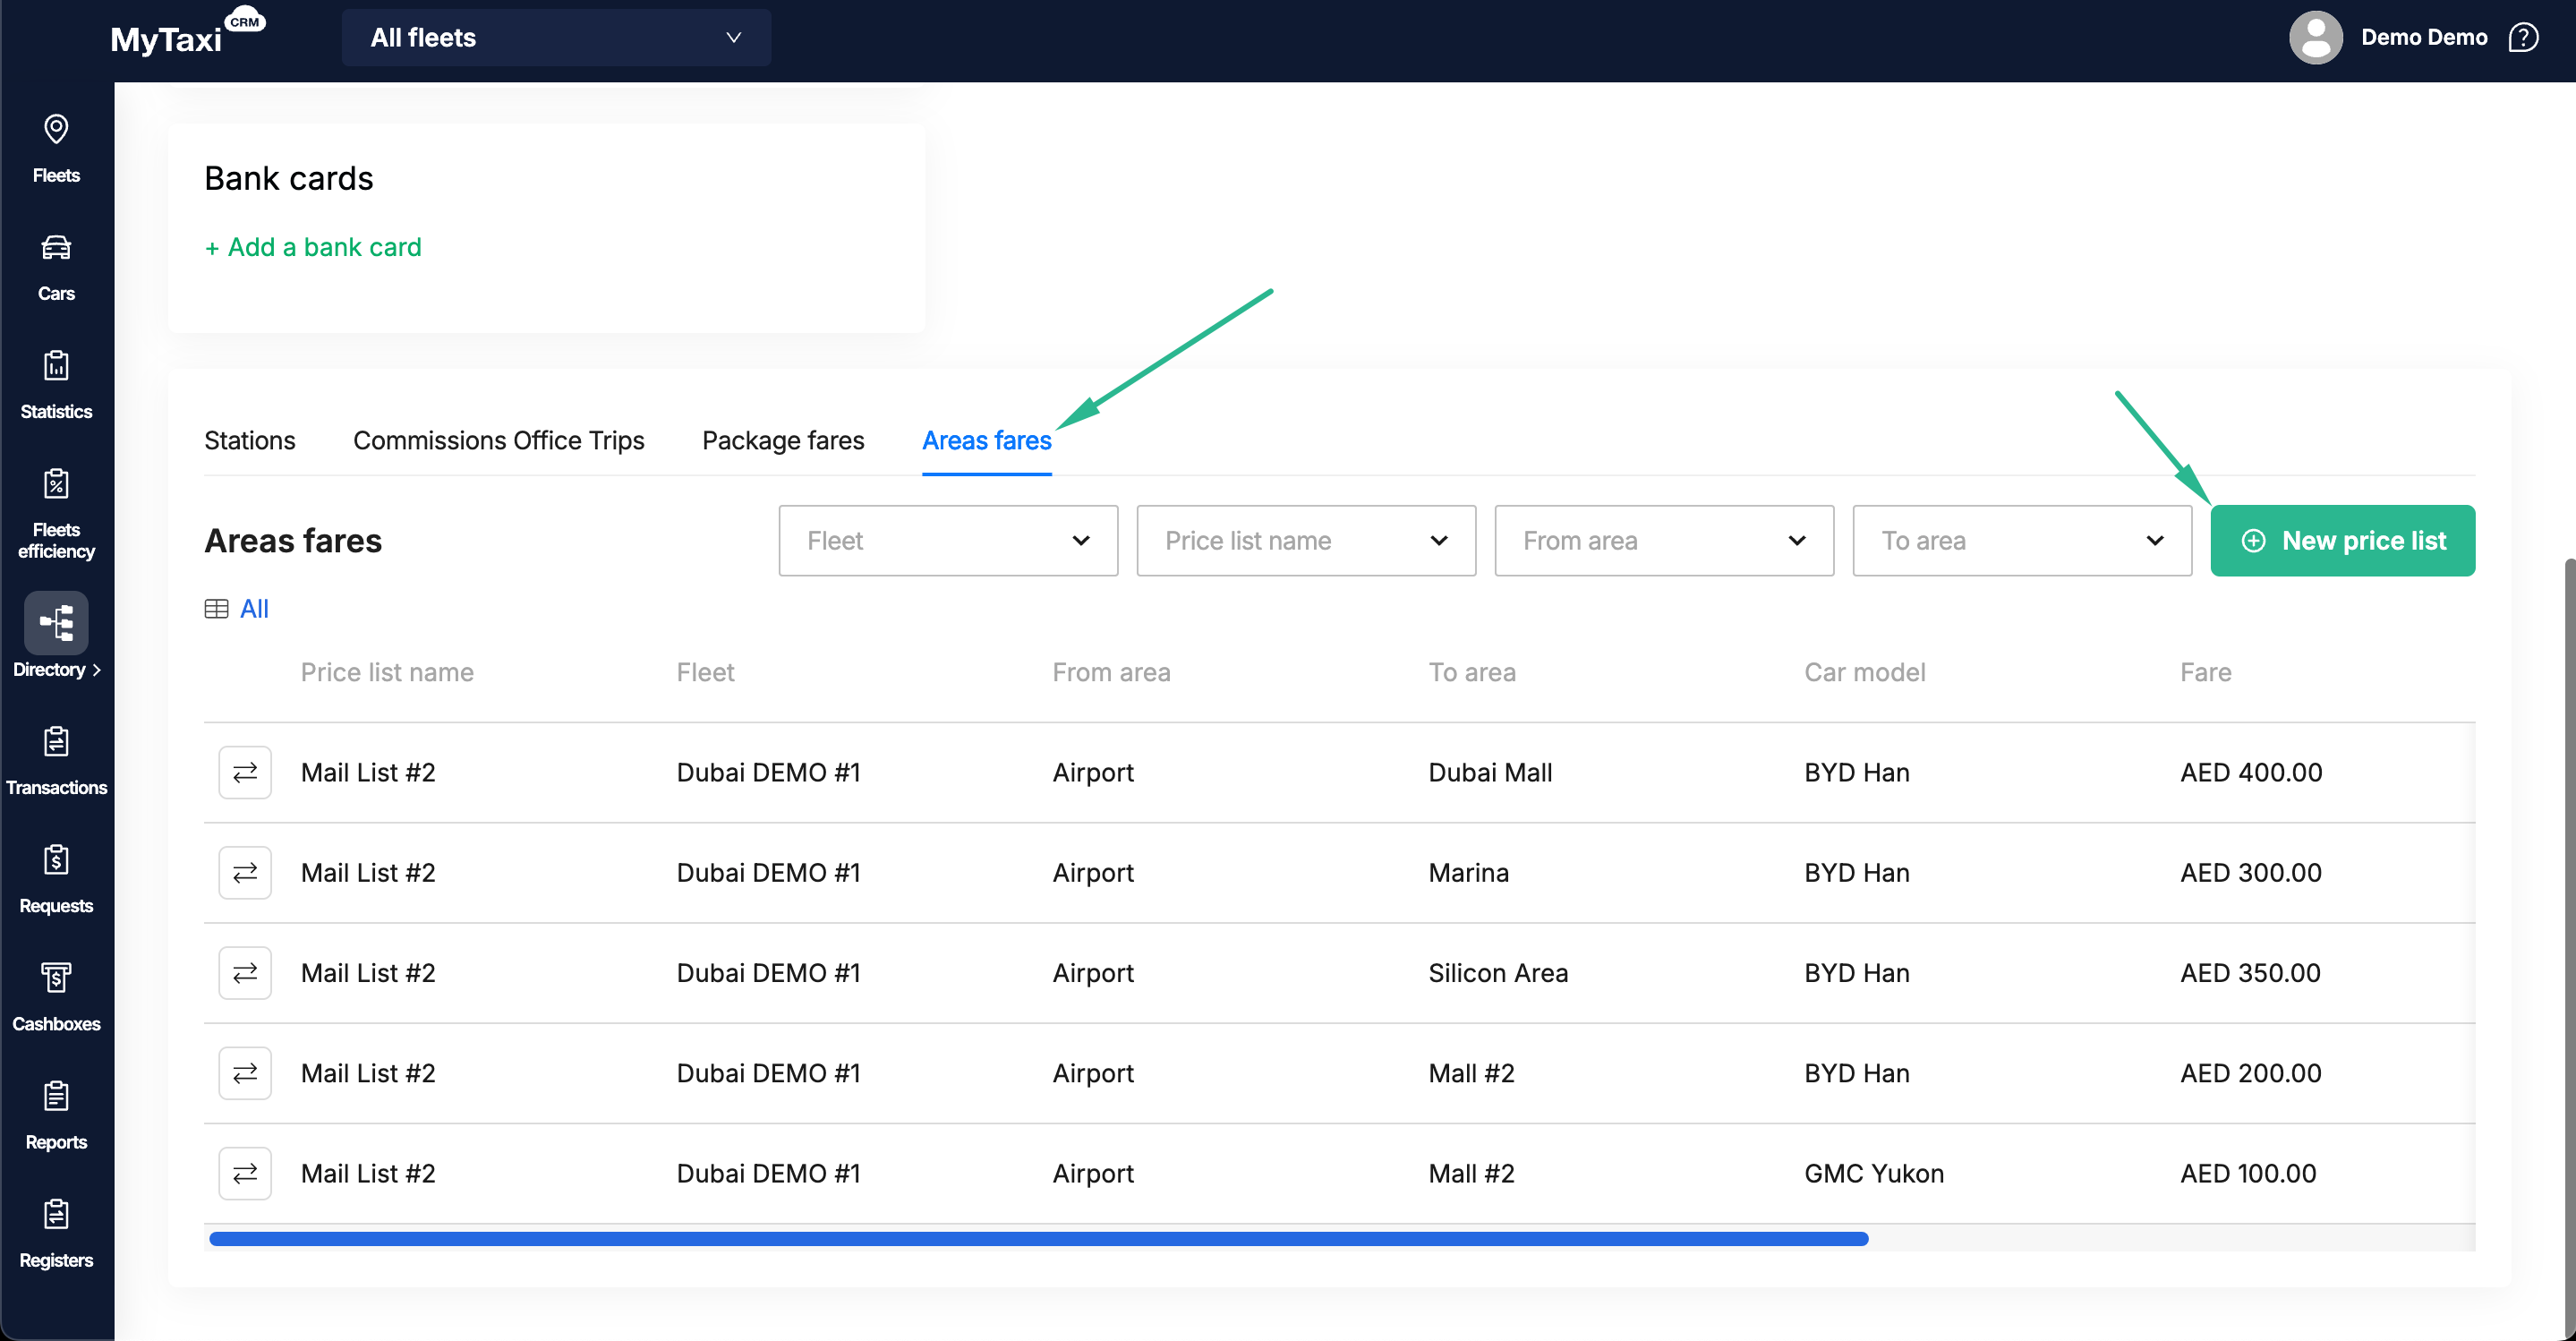Open the Price list name filter dropdown
This screenshot has width=2576, height=1341.
[x=1305, y=540]
